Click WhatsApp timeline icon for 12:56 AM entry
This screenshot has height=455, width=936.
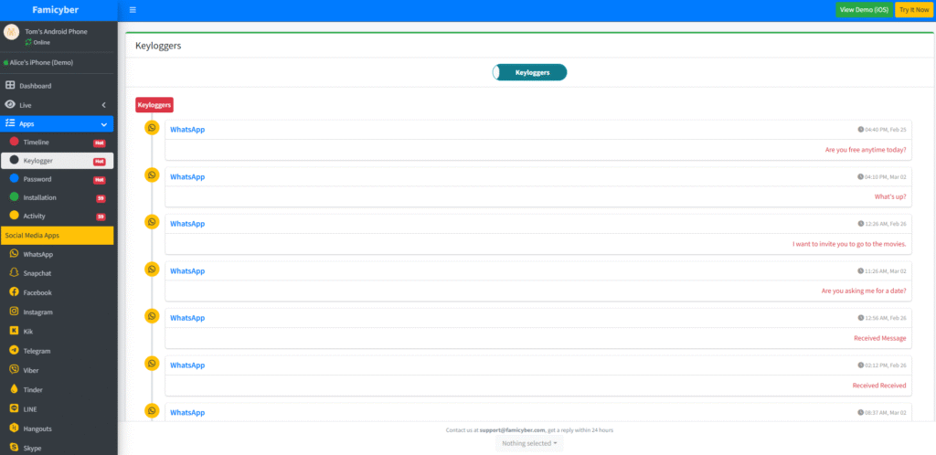(153, 316)
